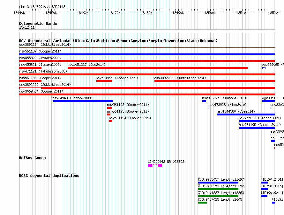Select the nsv455822 (Itsara2009) red loss bar
The image size is (284, 215).
[147, 61]
